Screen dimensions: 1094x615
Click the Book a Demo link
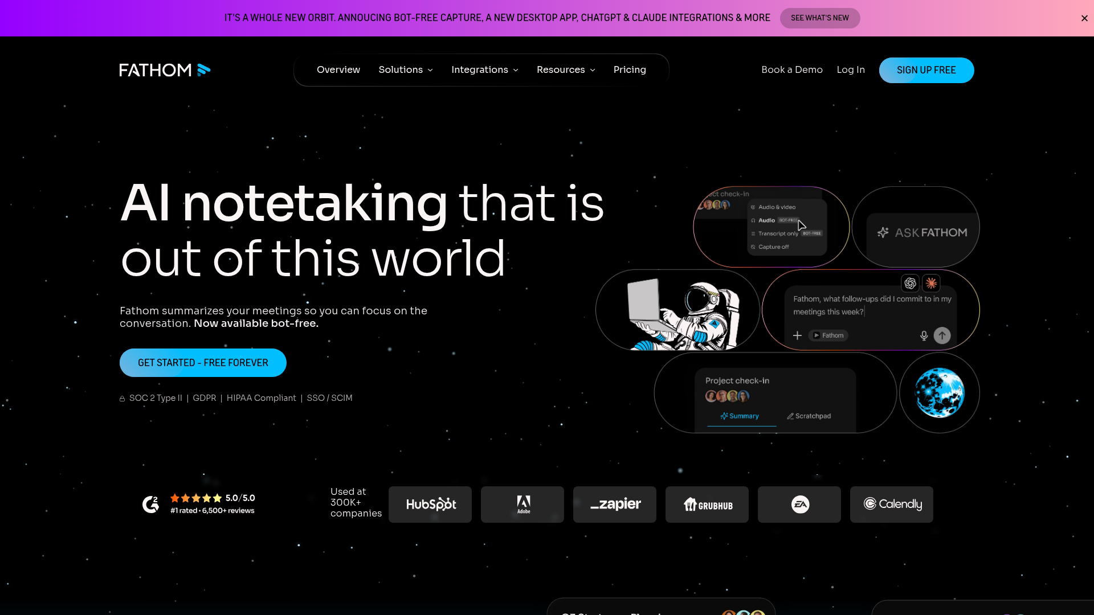coord(792,70)
